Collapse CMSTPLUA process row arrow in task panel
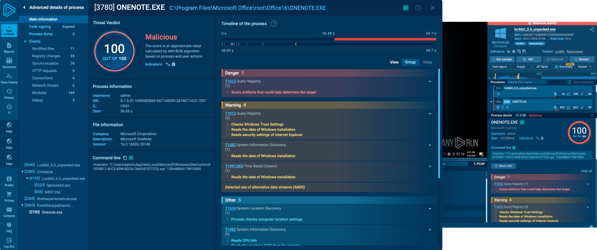This screenshot has height=250, width=597. click(x=492, y=102)
